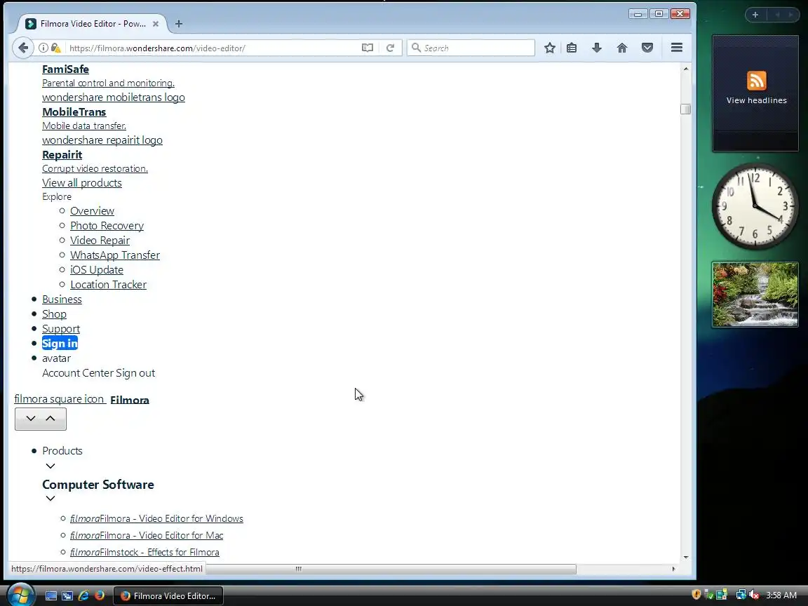Open the Photo Recovery link

pos(107,226)
